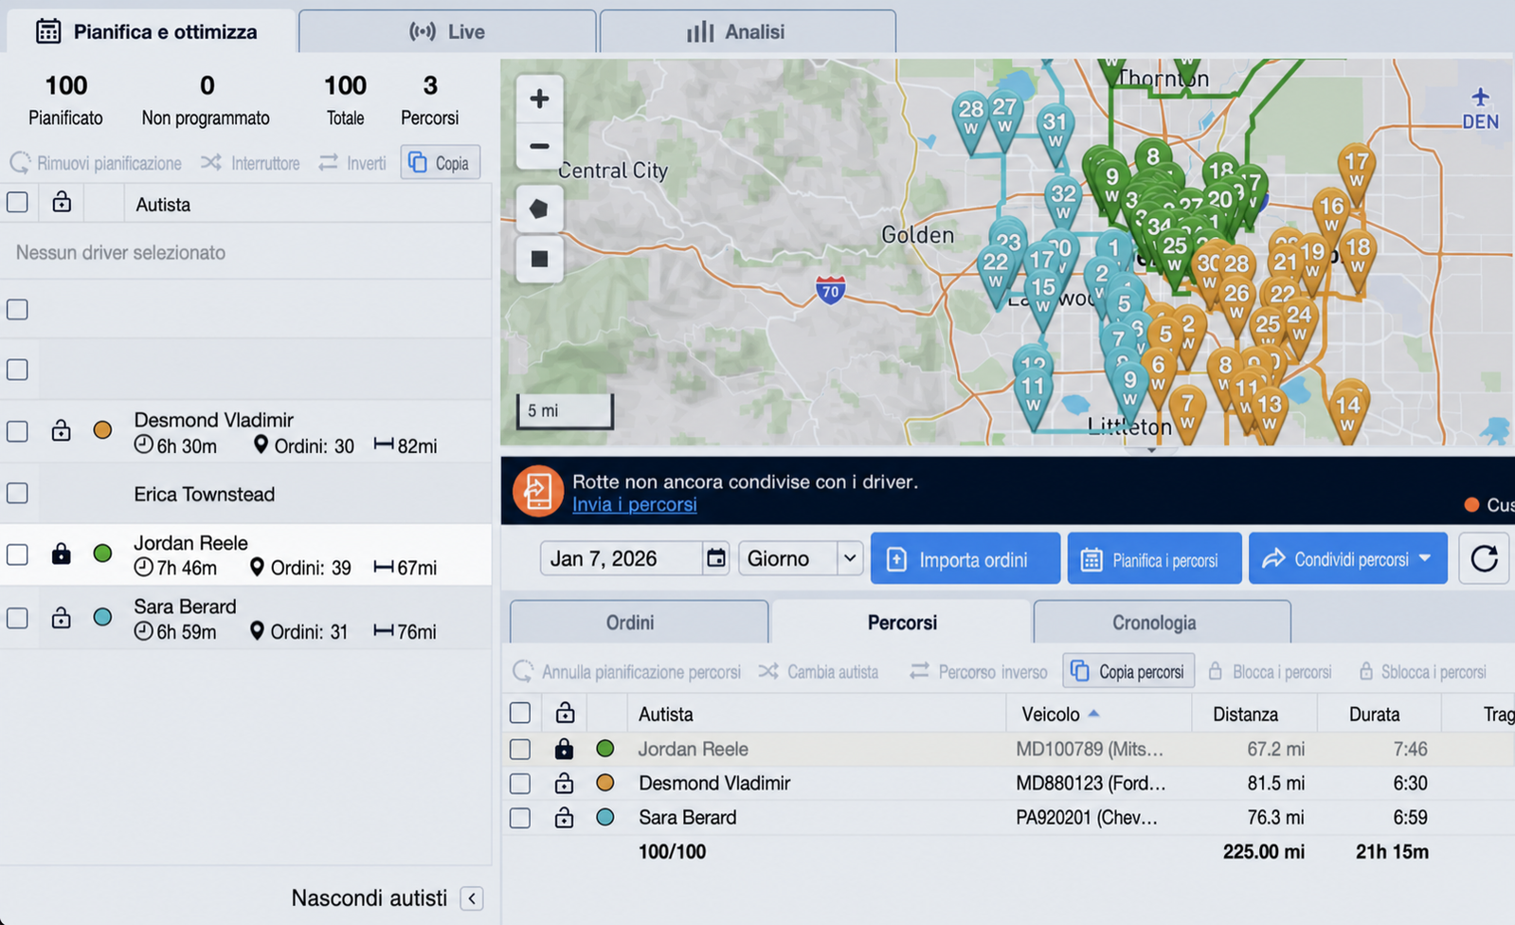The width and height of the screenshot is (1515, 925).
Task: Select the rectangle drawing tool on map
Action: tap(539, 259)
